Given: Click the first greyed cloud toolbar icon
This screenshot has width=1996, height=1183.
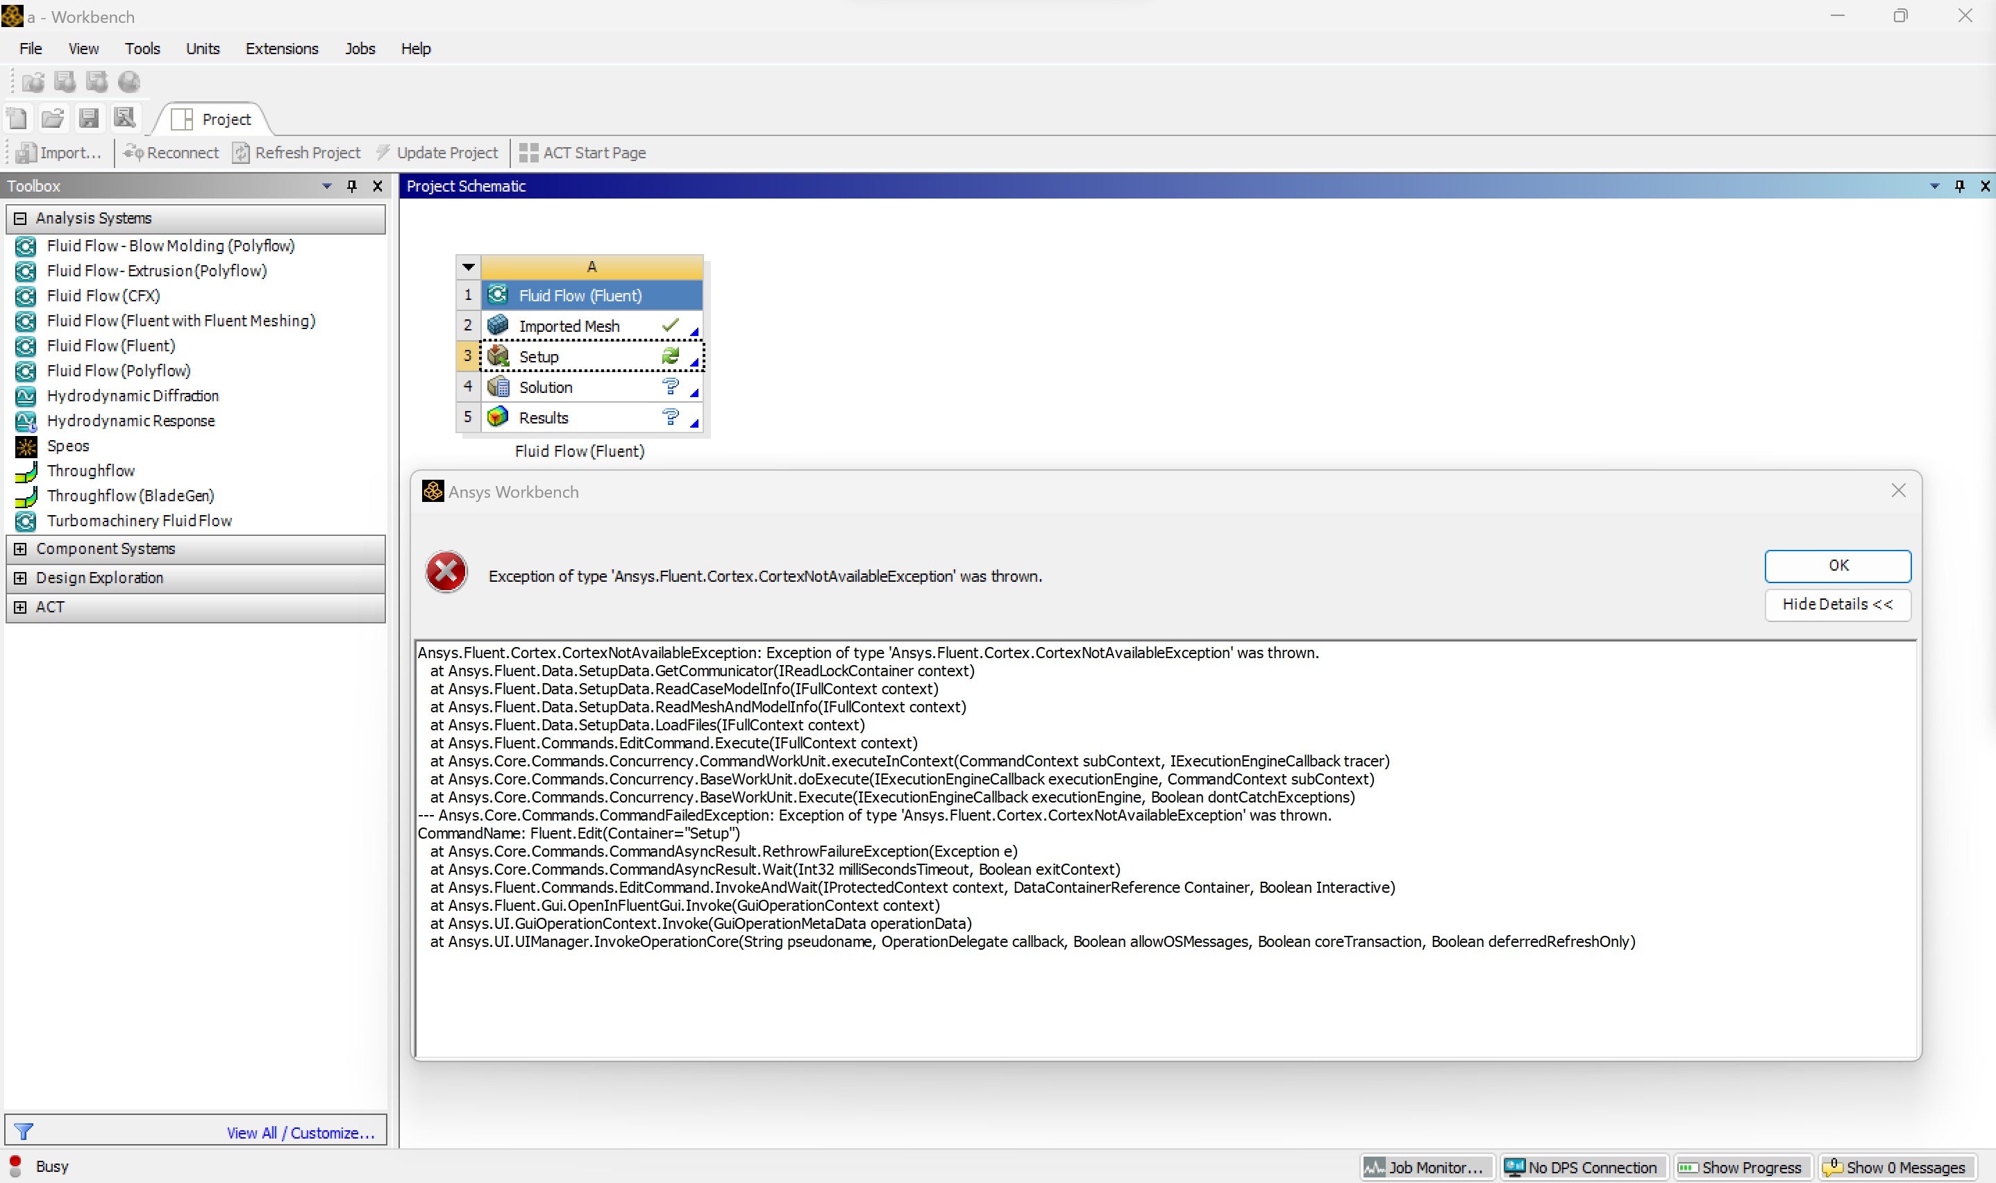Looking at the screenshot, I should tap(33, 82).
